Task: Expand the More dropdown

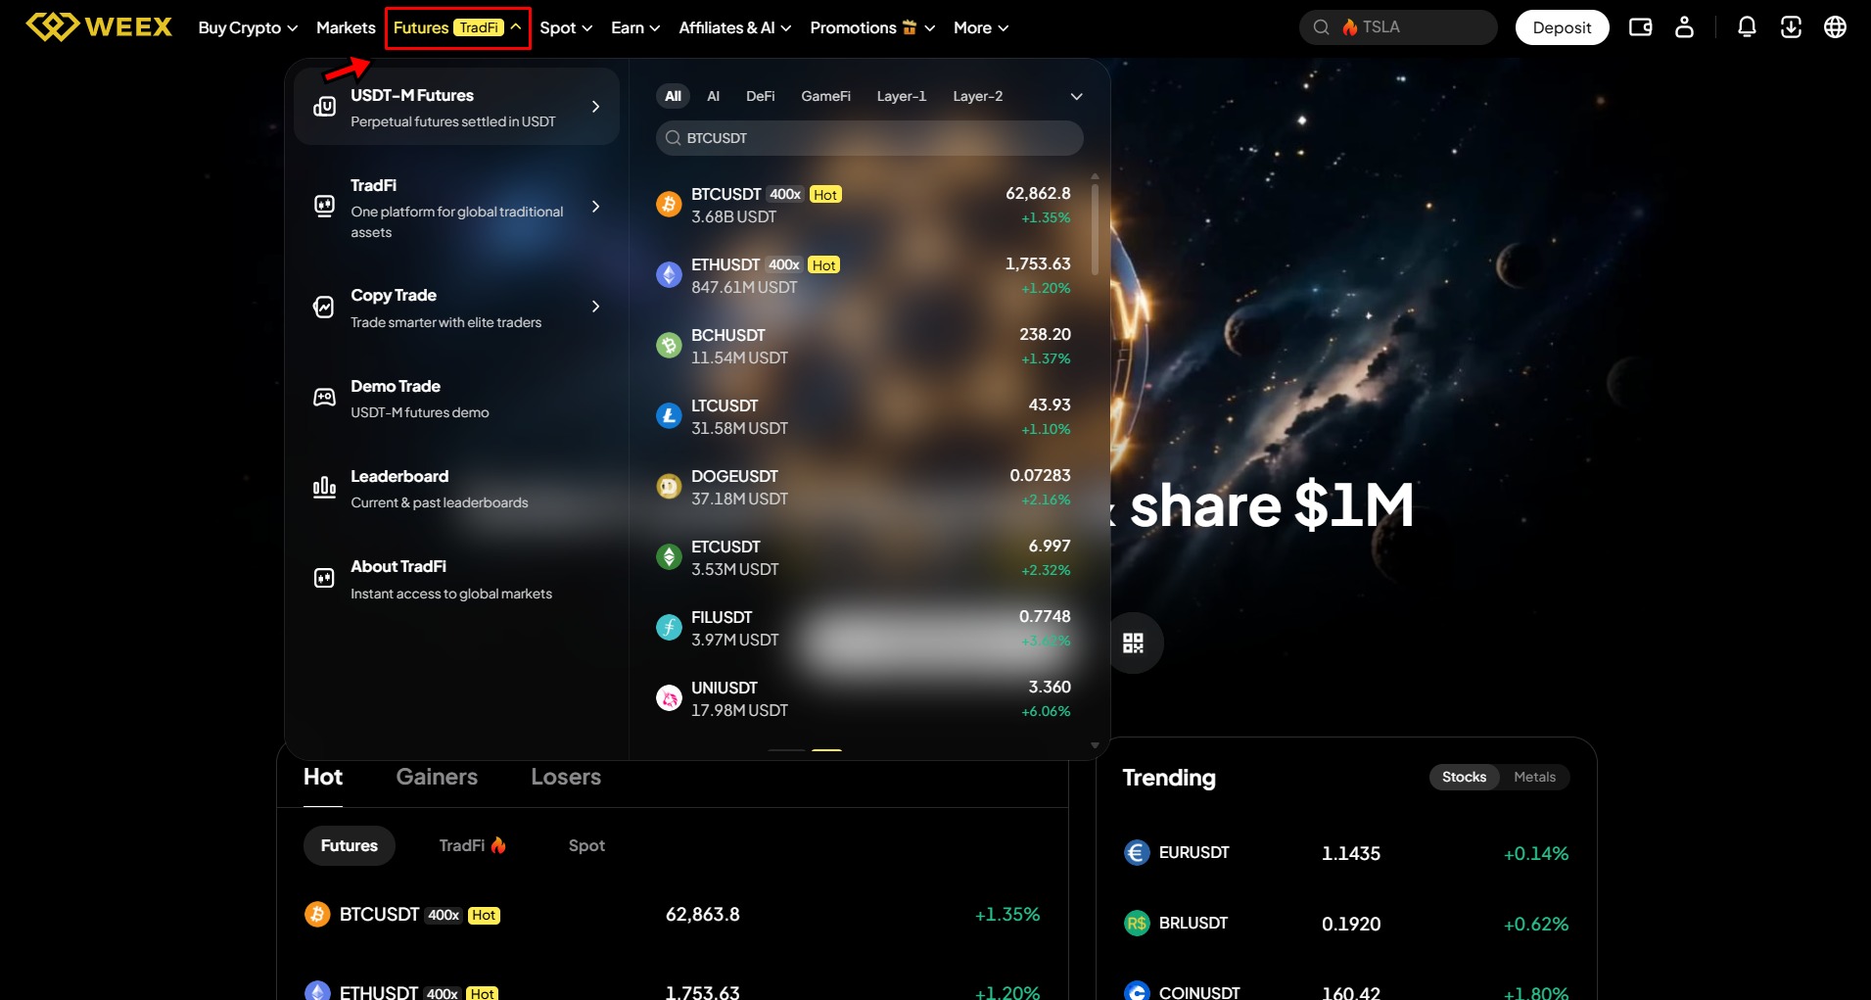Action: pos(981,27)
